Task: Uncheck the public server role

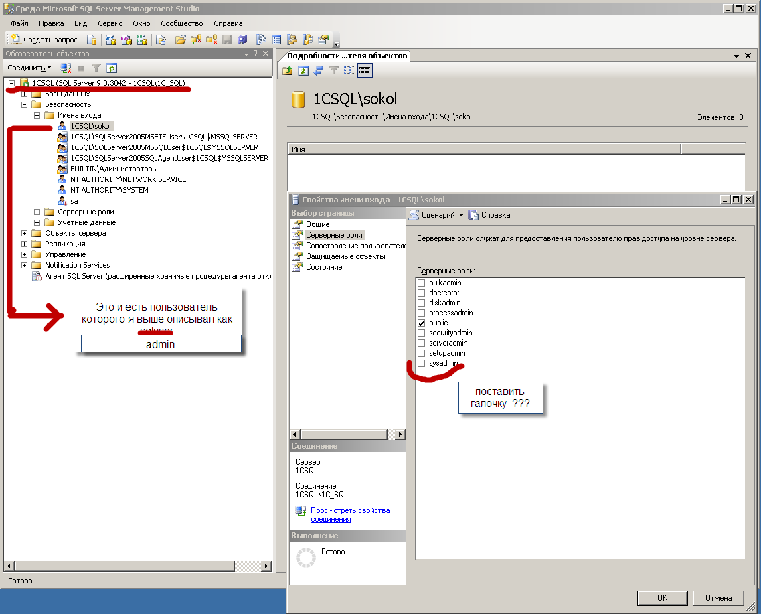Action: 421,323
